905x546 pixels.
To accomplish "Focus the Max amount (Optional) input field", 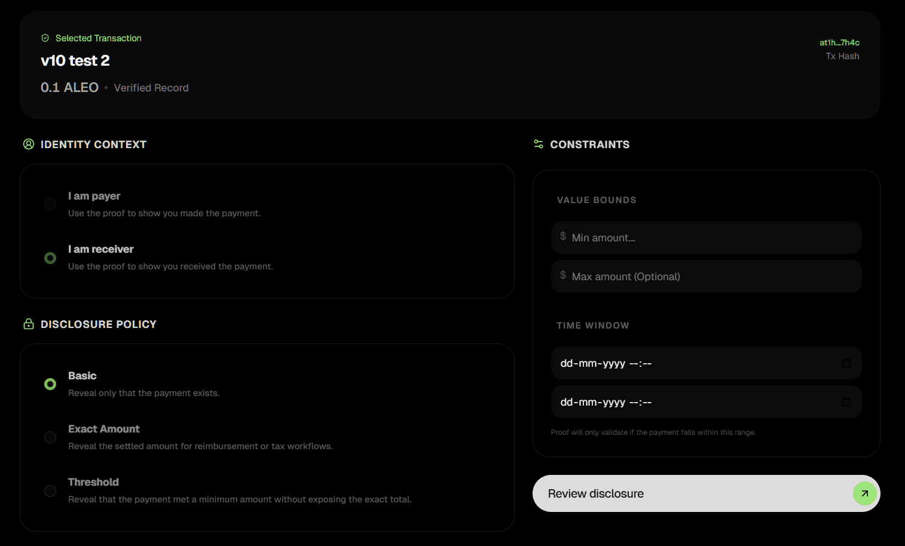I will (706, 277).
